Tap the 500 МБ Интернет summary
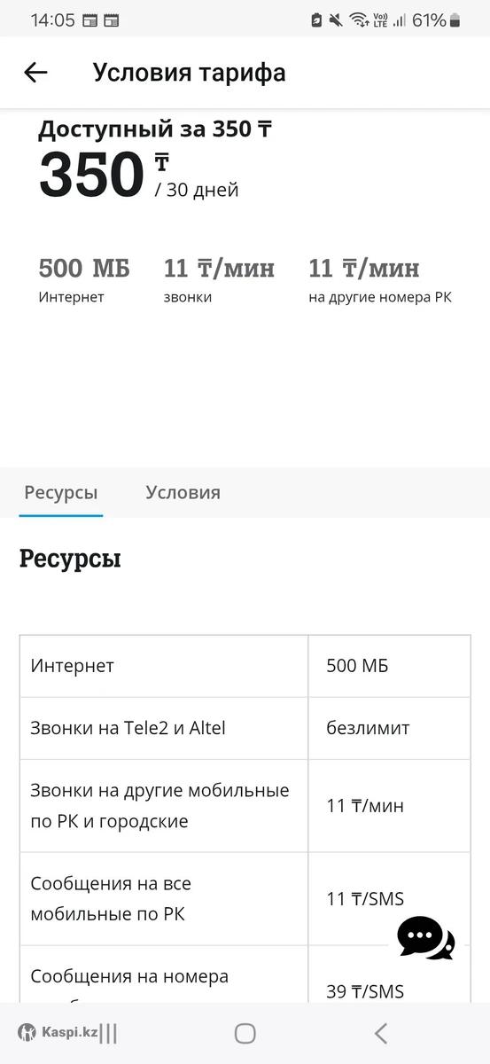 [84, 280]
